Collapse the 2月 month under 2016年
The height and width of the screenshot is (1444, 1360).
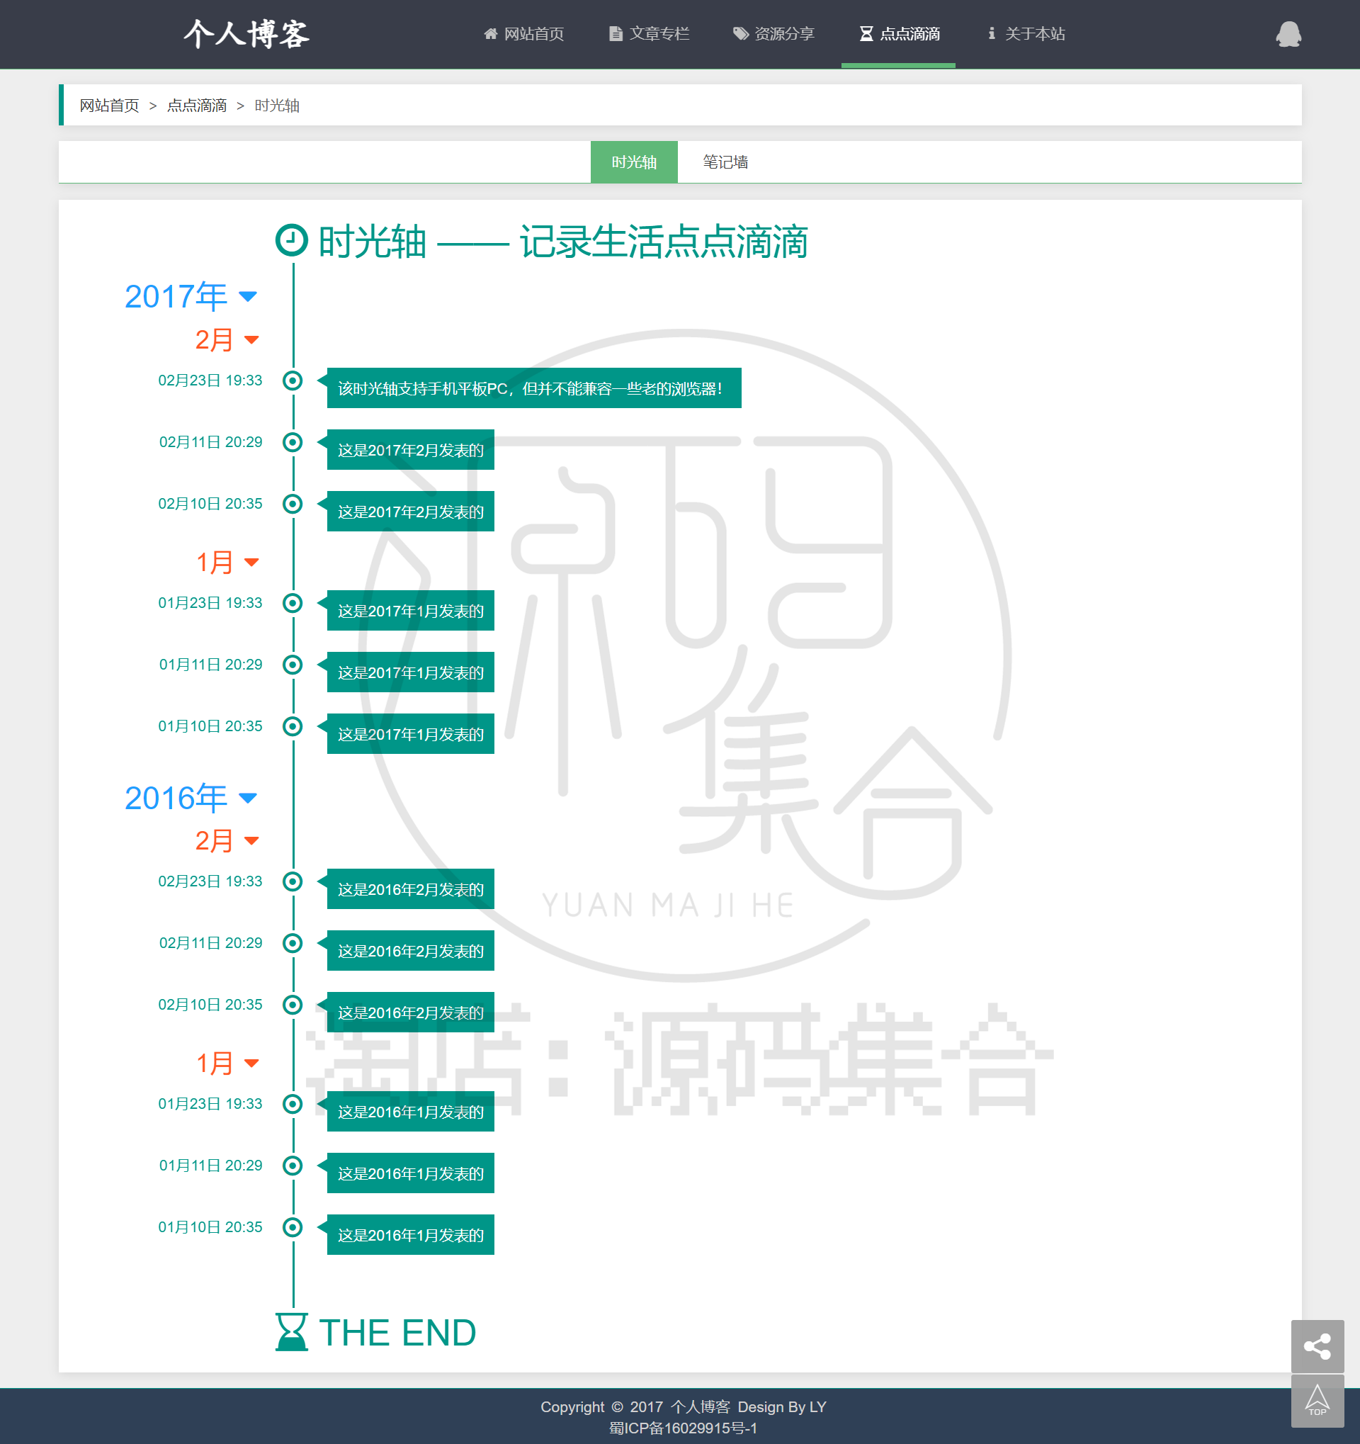click(227, 841)
